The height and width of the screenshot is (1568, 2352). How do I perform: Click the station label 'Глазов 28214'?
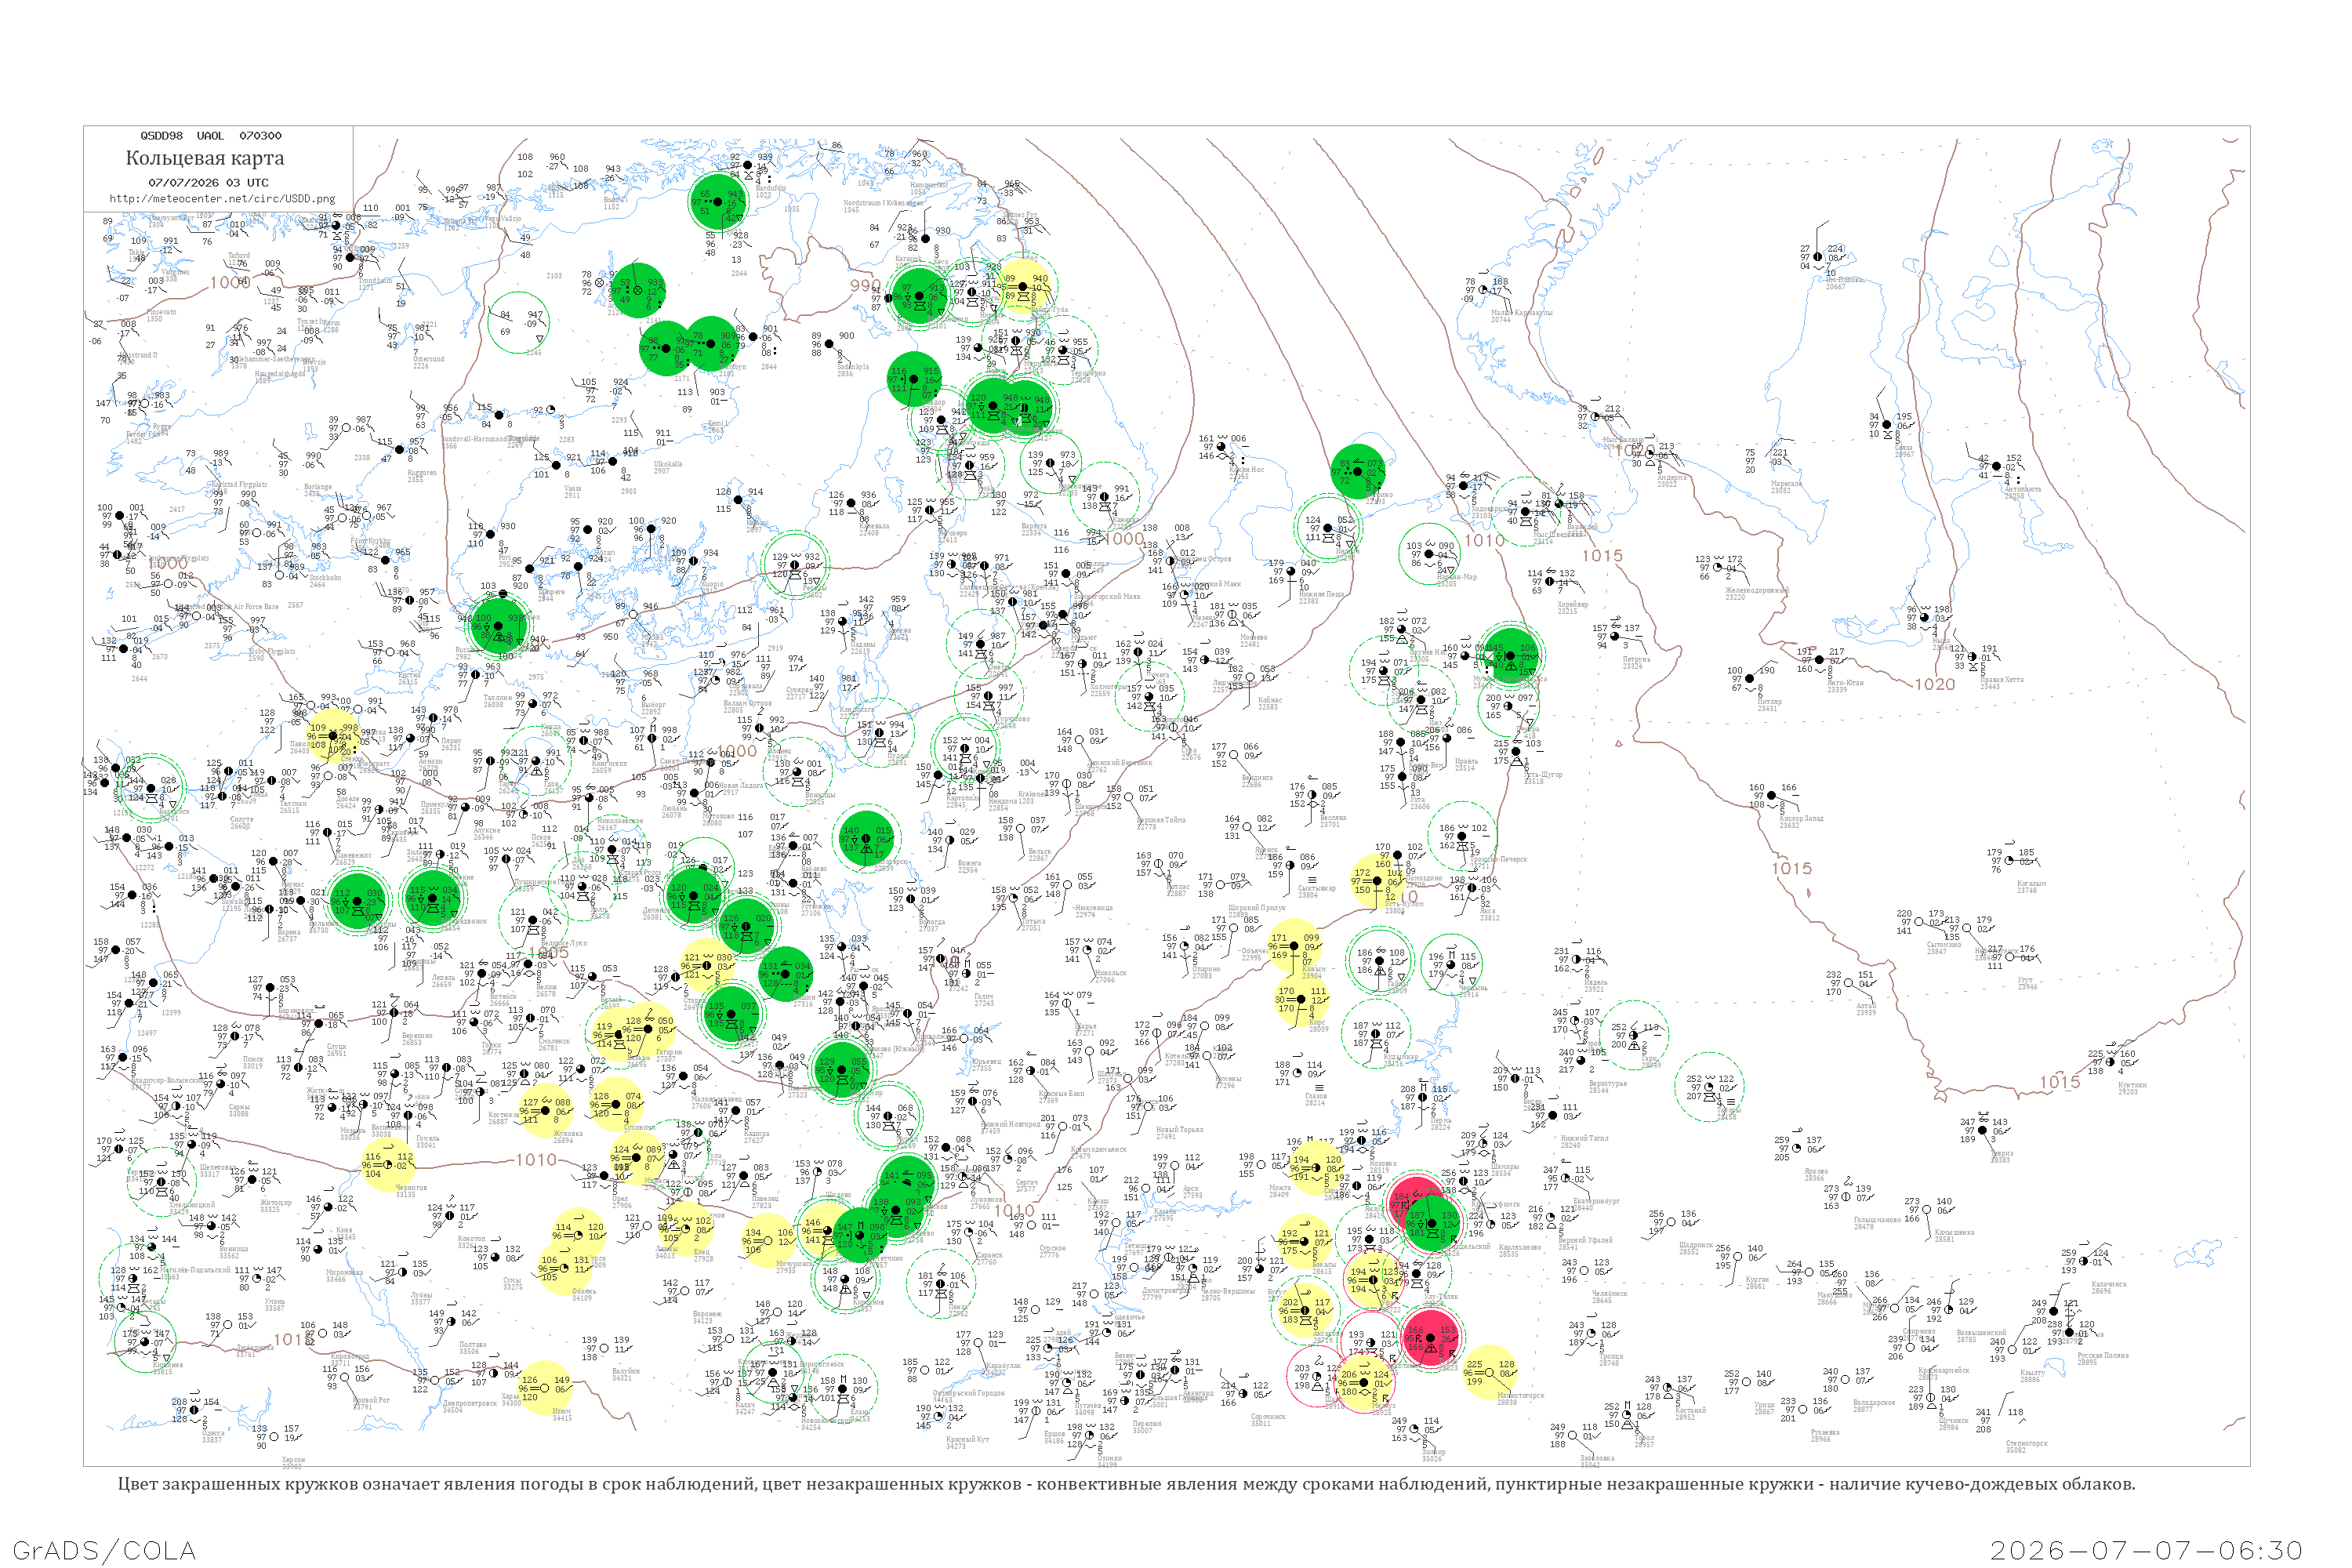click(x=1316, y=1100)
